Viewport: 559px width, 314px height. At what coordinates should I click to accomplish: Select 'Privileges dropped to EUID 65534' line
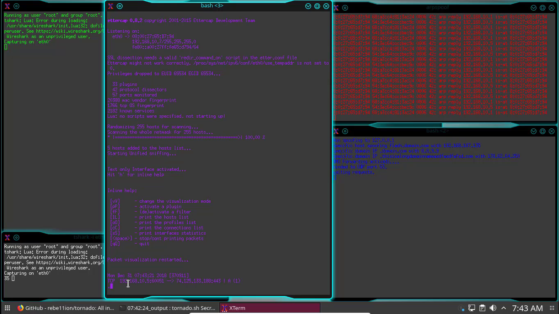164,74
